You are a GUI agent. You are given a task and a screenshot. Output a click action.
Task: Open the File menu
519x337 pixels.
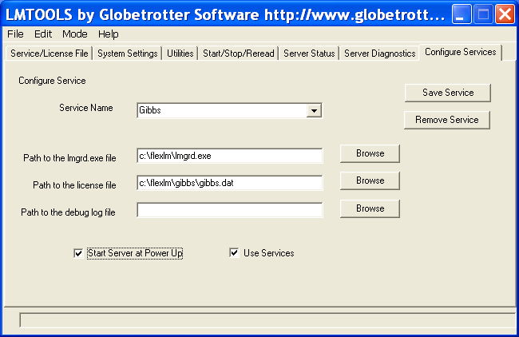pos(15,34)
